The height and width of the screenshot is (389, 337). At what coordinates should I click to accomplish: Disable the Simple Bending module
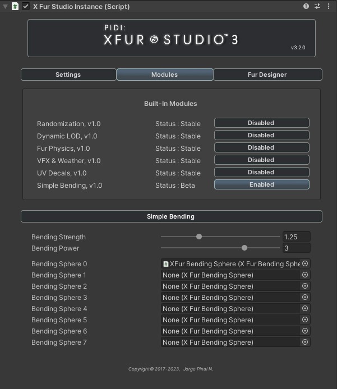261,184
